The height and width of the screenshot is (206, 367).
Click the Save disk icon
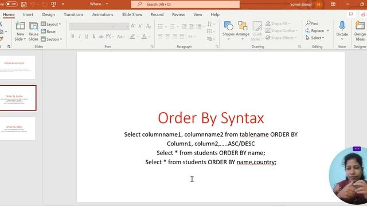(24, 4)
